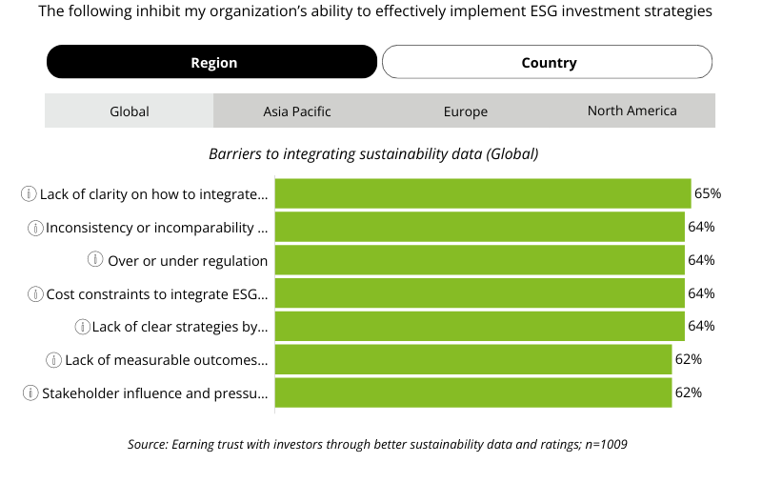
Task: Click info icon beside Lack of measurable outcomes
Action: pos(55,359)
